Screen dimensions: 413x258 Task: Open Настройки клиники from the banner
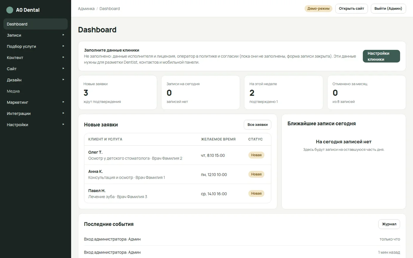pyautogui.click(x=381, y=56)
